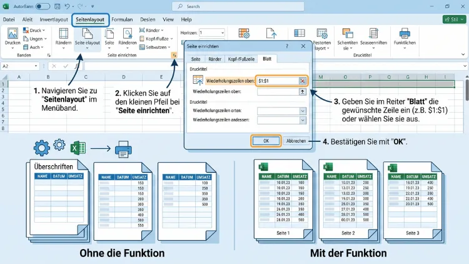
Task: Click the Drucken picture icon
Action: click(13, 34)
